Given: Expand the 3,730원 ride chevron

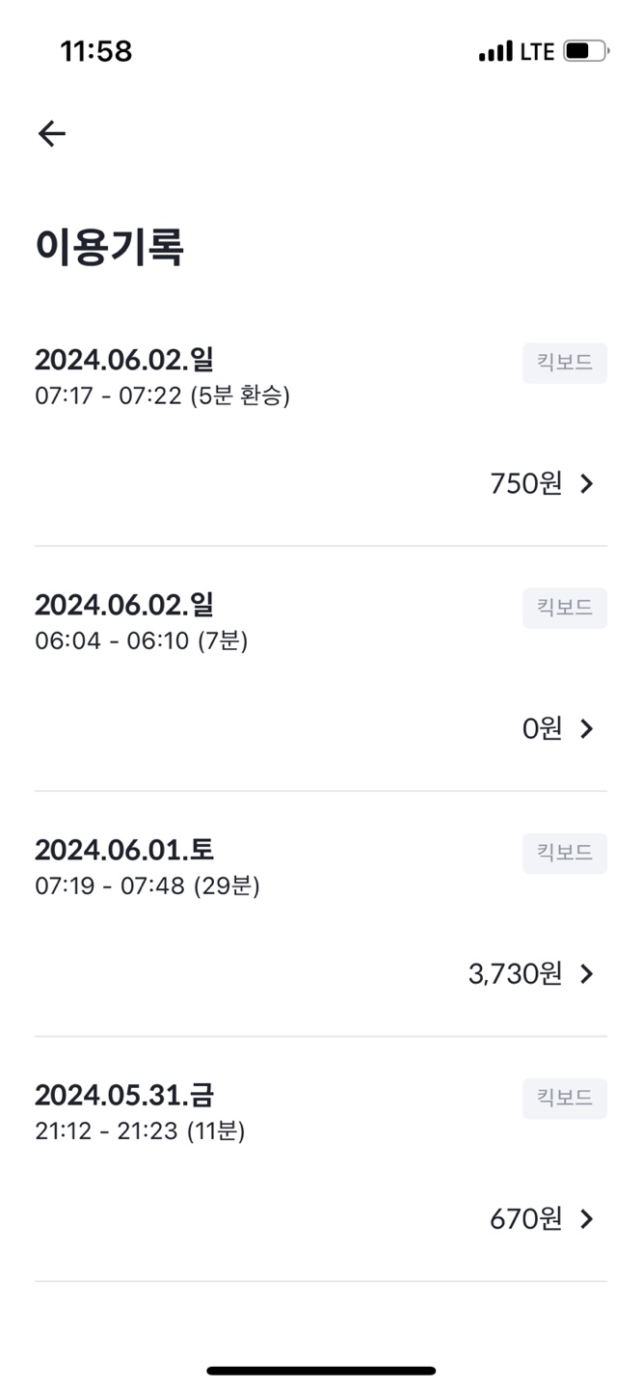Looking at the screenshot, I should [587, 974].
